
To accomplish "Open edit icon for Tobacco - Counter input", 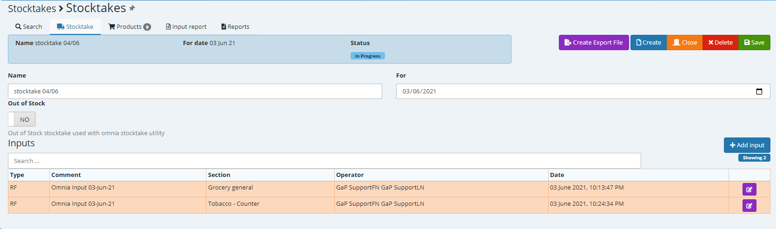I will tap(749, 206).
